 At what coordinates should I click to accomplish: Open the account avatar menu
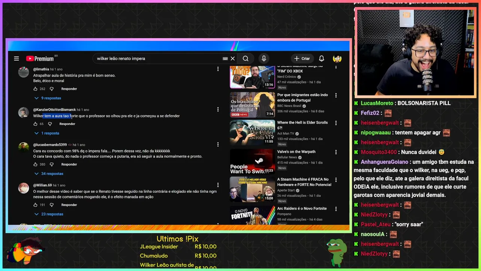click(337, 58)
